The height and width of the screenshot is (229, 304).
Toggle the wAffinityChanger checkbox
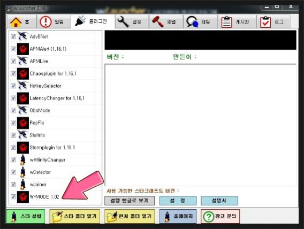coord(13,160)
